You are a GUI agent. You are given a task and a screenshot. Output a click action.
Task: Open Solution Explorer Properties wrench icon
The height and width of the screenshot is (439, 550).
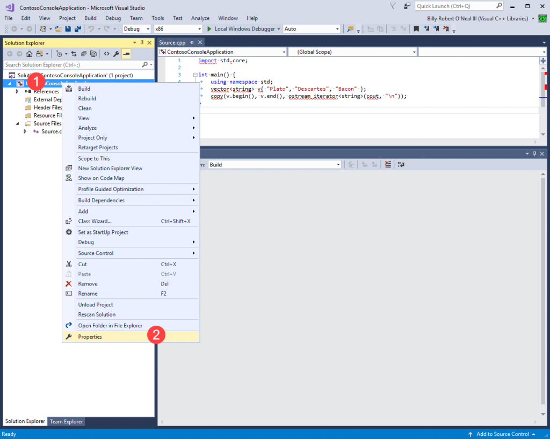[117, 54]
